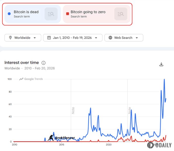
Task: Click the globe icon in Web Search filter
Action: click(x=110, y=38)
